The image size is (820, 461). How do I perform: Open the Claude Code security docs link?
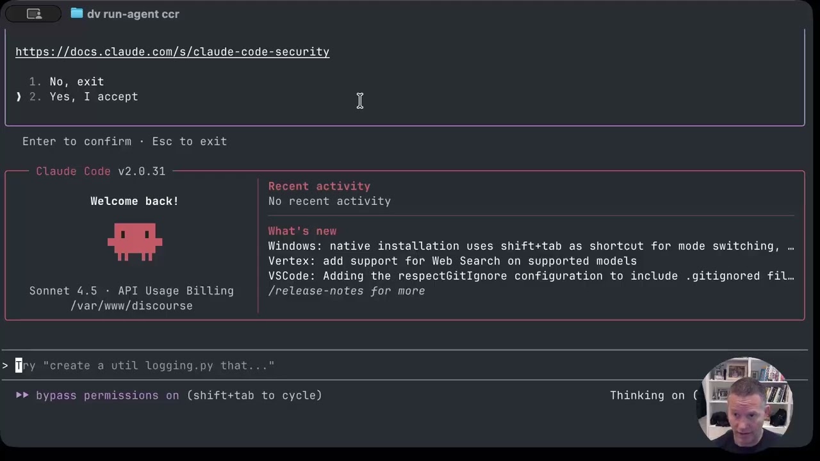[x=172, y=52]
